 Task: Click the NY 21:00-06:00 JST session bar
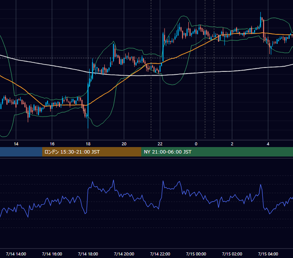[217, 152]
